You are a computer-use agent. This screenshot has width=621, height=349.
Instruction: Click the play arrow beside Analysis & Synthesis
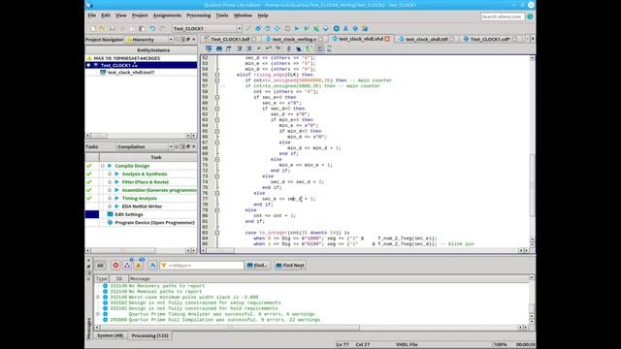click(116, 174)
